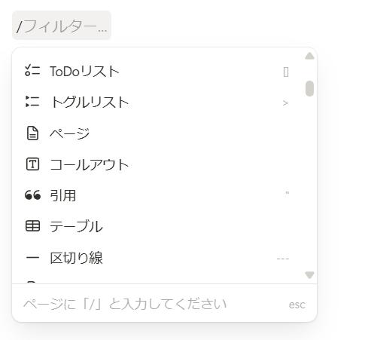368x340 pixels.
Task: Click the esc label to dismiss menu
Action: point(297,305)
